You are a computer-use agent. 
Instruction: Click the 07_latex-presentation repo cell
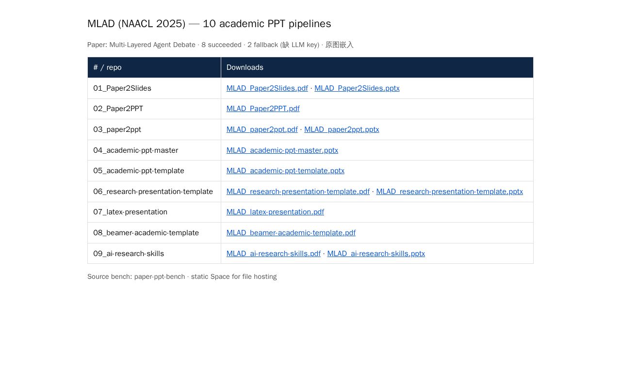(x=154, y=212)
